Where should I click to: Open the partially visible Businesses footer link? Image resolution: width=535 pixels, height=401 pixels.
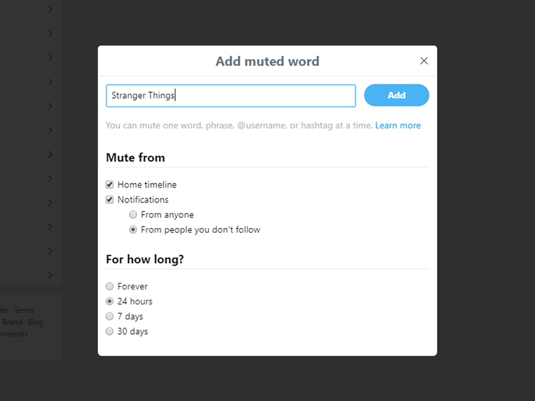(14, 334)
